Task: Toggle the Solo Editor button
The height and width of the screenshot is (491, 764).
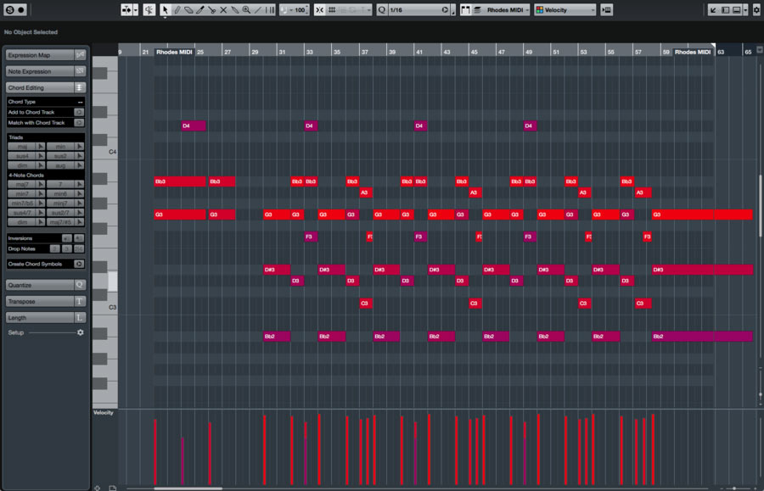Action: [9, 9]
